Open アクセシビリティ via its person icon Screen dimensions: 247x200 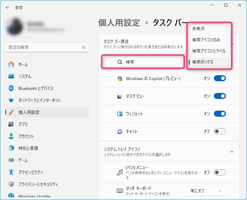point(11,172)
